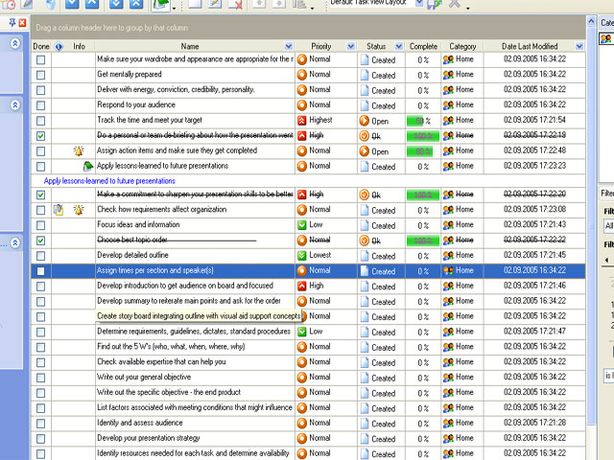Click the 50% progress bar for 'Track the time'

tap(418, 121)
